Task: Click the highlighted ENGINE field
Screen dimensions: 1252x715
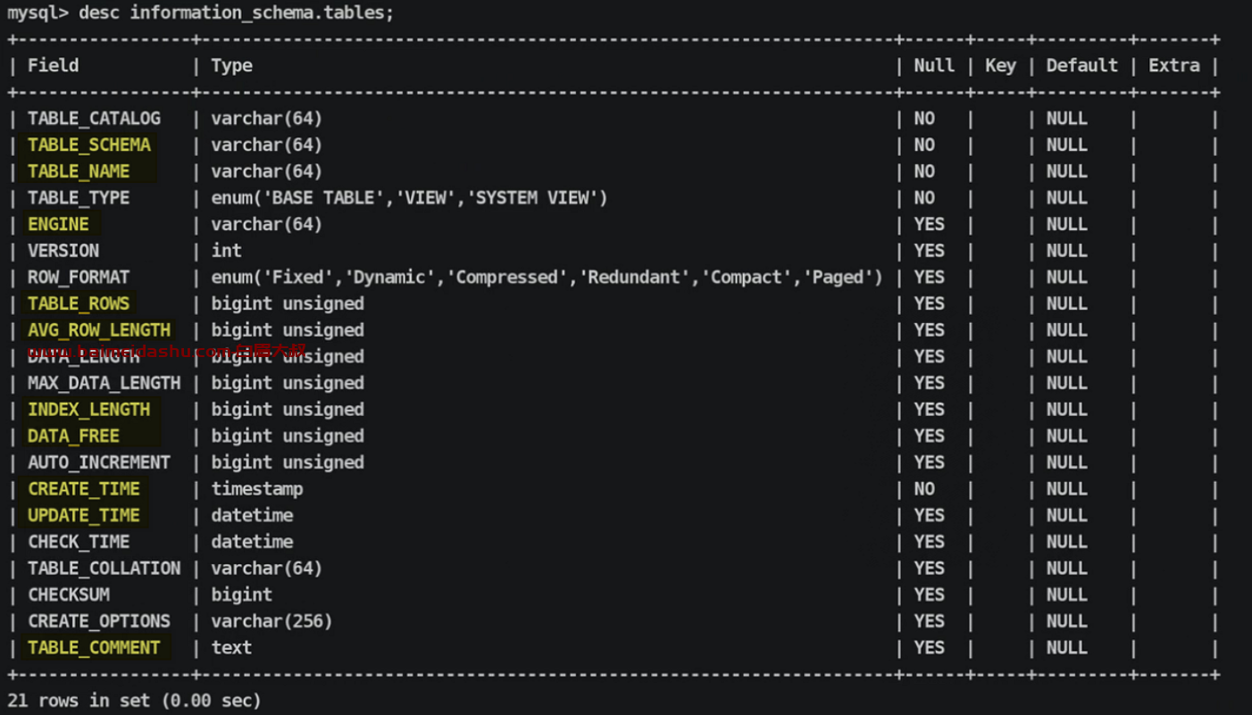Action: 58,224
